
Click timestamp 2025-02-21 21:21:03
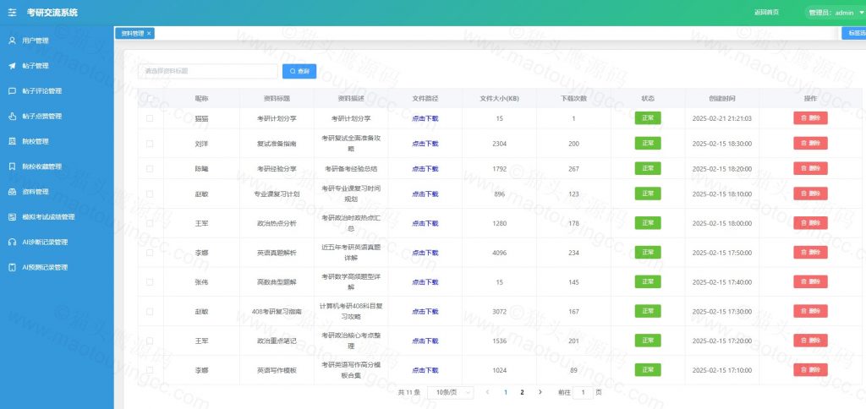(x=722, y=118)
